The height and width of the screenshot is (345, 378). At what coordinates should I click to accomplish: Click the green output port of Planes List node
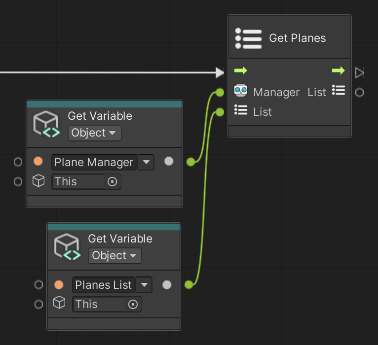pos(188,284)
